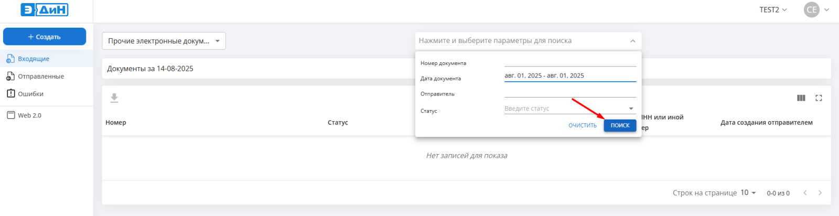Click ОЧИСТИТЬ to clear filters

[582, 125]
